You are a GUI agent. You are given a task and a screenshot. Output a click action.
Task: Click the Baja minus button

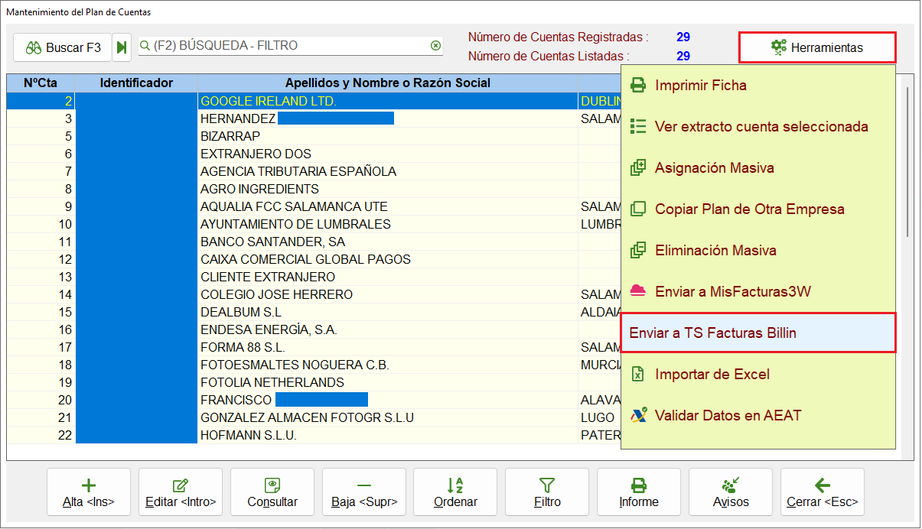[364, 493]
